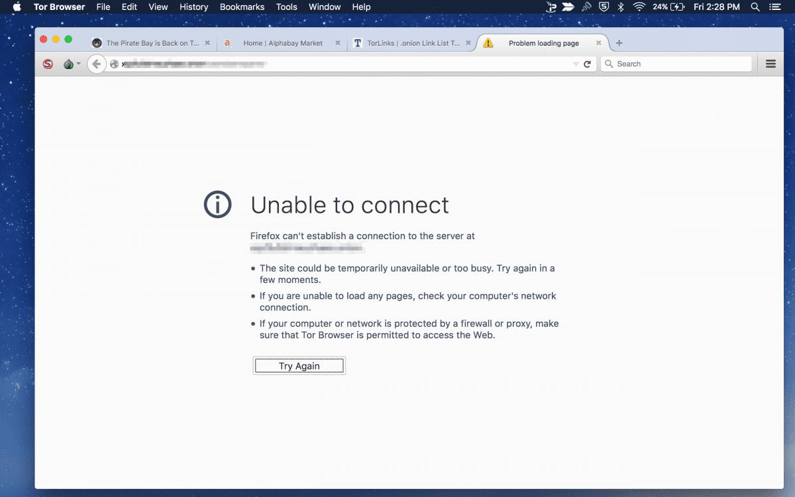Click the Wi-Fi status icon

pos(639,7)
